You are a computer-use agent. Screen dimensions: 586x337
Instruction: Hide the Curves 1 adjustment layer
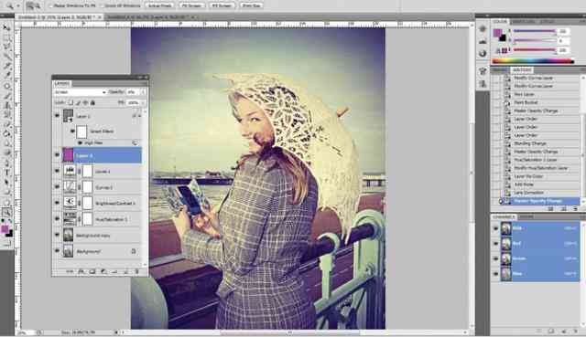pyautogui.click(x=57, y=187)
